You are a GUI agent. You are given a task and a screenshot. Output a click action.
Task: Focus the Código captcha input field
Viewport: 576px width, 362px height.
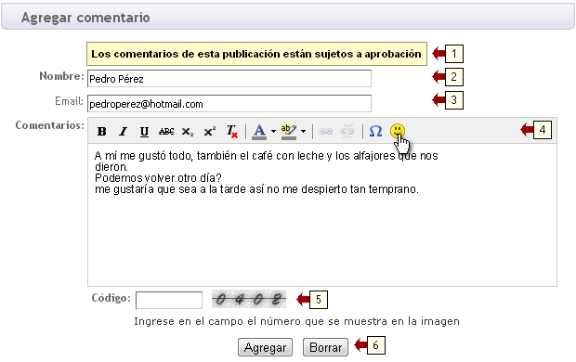pyautogui.click(x=169, y=301)
